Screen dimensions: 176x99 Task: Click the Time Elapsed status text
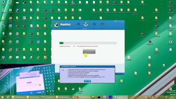87,46
